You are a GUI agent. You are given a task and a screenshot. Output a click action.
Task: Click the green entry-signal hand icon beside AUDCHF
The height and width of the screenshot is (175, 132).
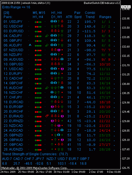[x=47, y=88]
